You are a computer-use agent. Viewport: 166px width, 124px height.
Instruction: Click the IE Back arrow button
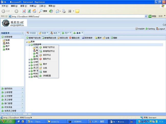point(3,11)
